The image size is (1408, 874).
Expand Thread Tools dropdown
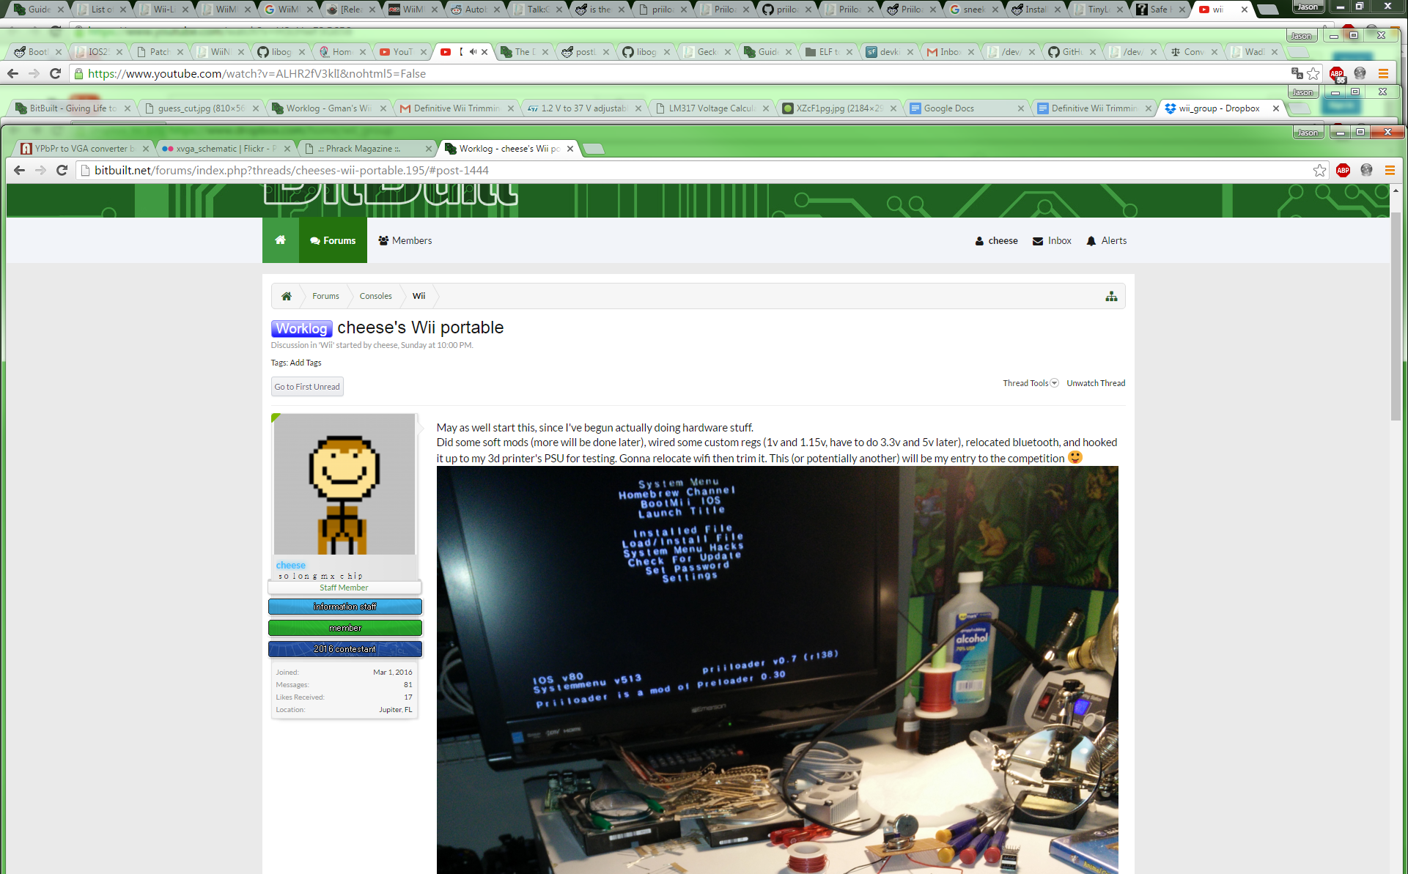point(1030,383)
